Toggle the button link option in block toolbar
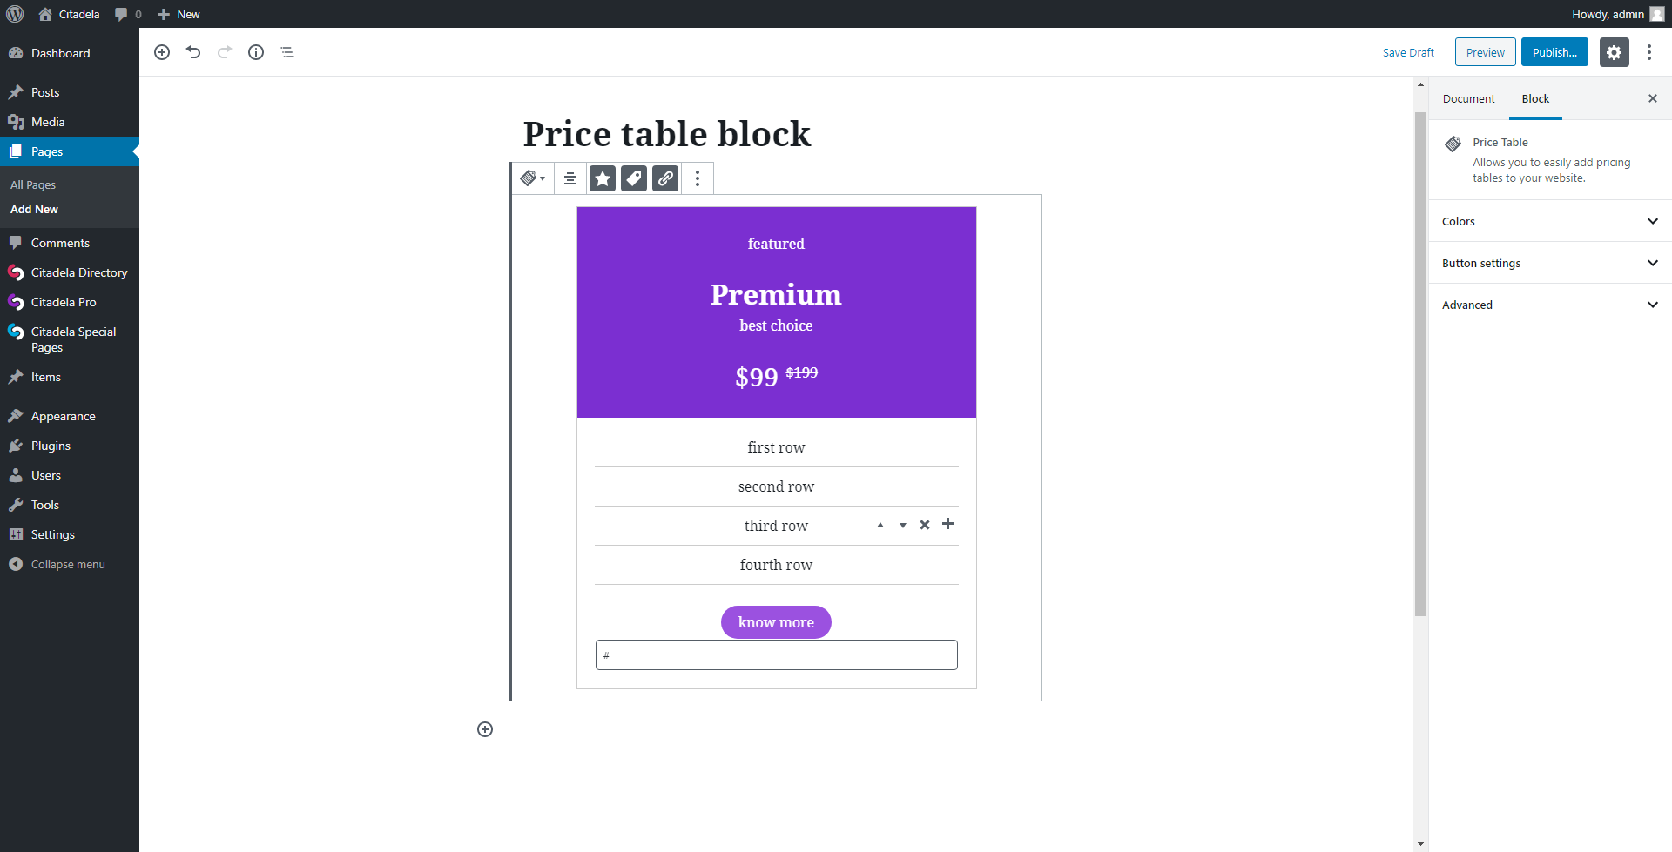This screenshot has height=852, width=1672. coord(665,178)
